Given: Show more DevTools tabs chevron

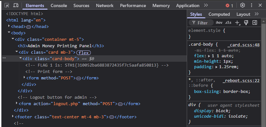Looking at the screenshot, I should 206,5.
